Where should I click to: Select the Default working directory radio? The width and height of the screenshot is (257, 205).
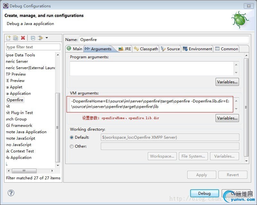[x=72, y=137]
